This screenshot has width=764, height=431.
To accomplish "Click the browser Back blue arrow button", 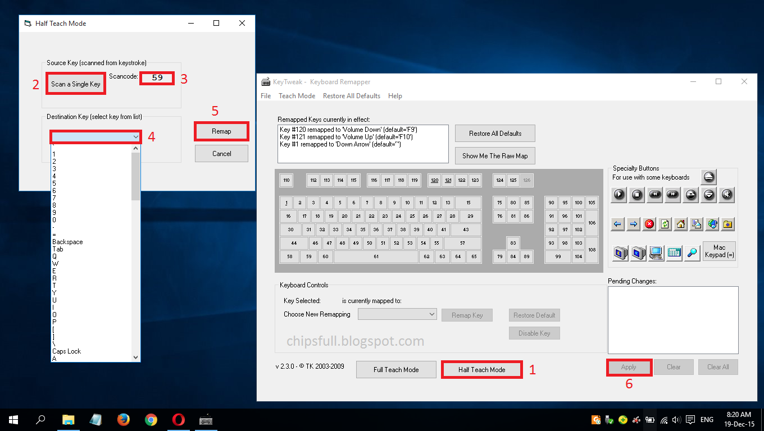I will (x=618, y=224).
